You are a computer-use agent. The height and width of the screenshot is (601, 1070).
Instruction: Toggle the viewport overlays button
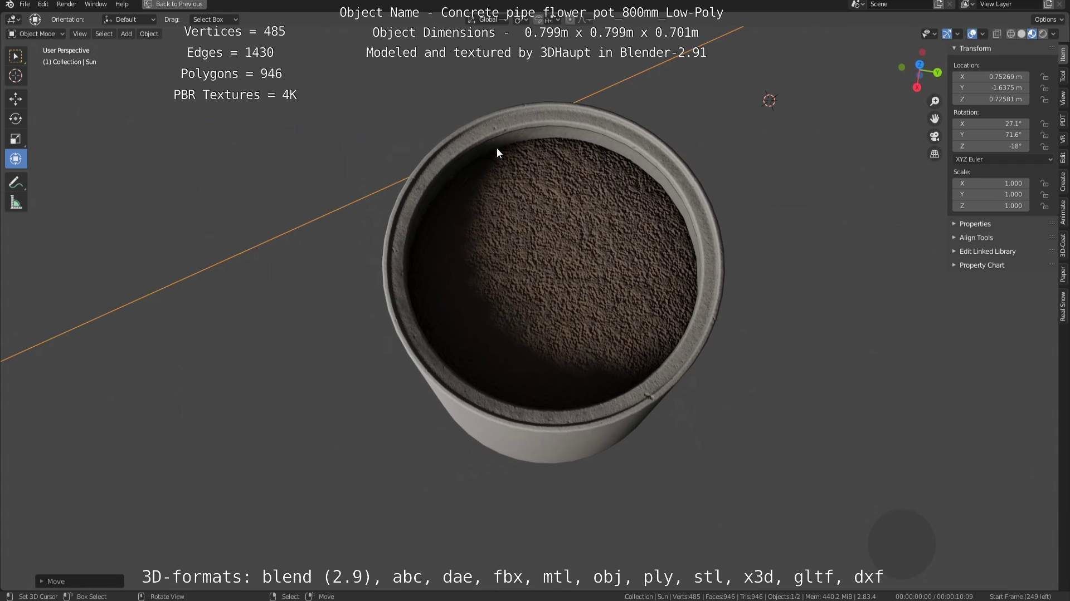[972, 34]
